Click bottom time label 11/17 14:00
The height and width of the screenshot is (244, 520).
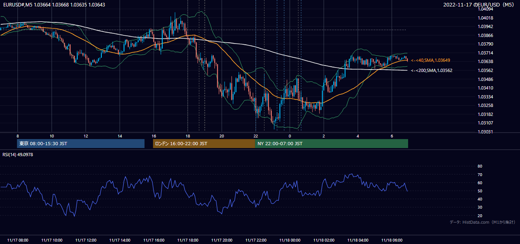pos(120,240)
